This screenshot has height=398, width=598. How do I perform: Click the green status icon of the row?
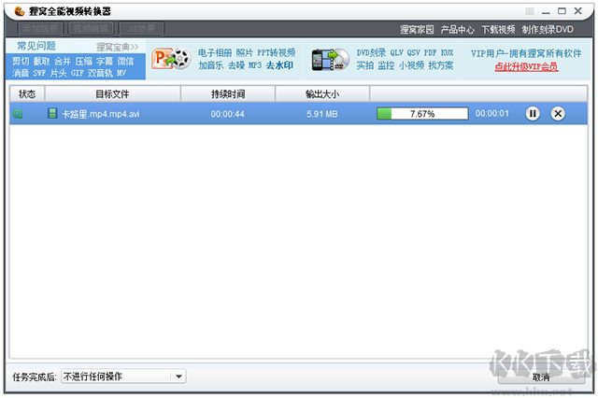tap(18, 114)
